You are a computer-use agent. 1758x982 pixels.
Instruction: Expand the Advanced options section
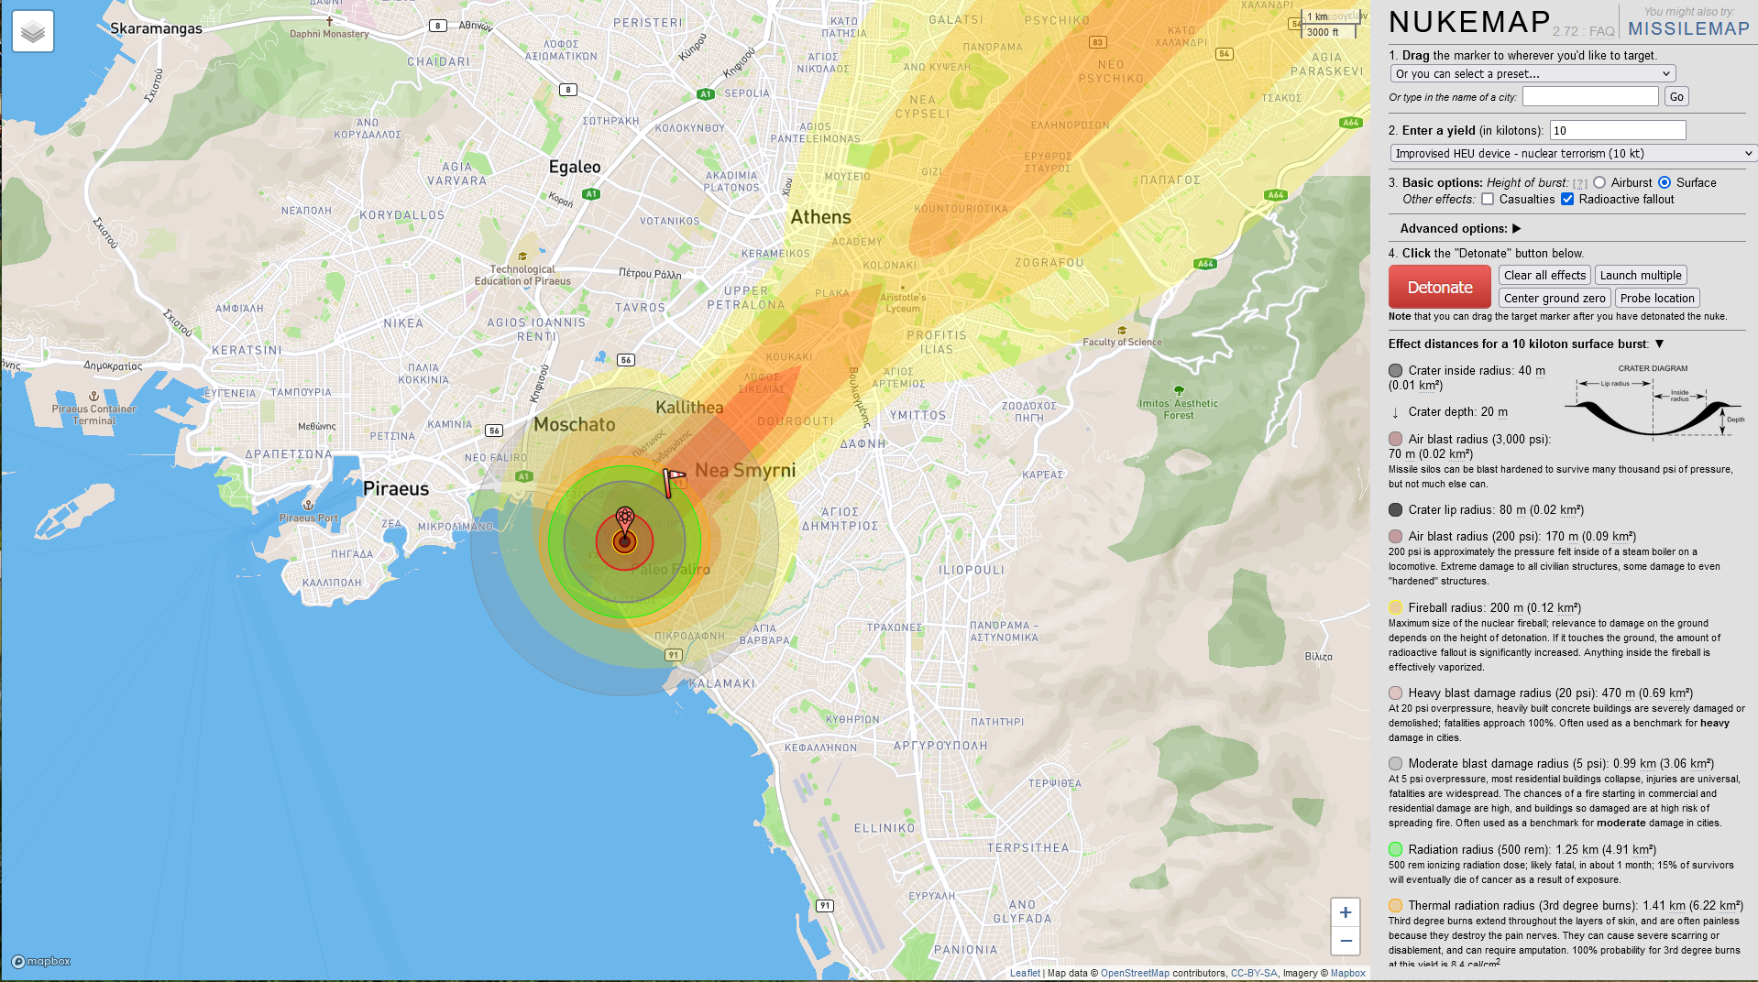1516,228
